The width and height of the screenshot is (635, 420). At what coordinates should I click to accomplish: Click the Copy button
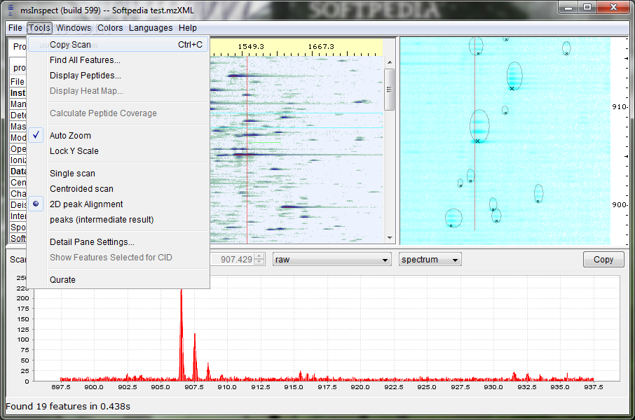pyautogui.click(x=603, y=260)
